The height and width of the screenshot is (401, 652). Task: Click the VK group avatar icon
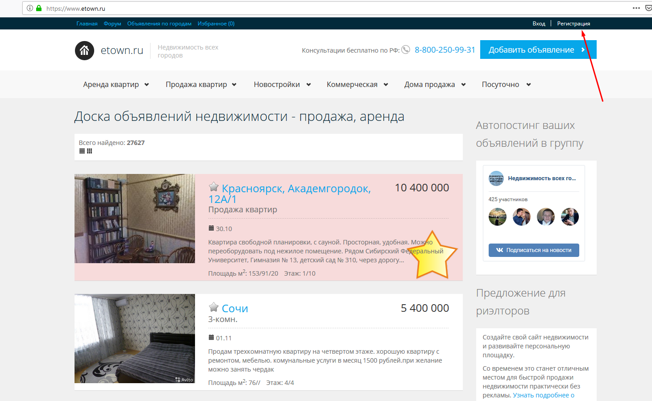point(496,178)
